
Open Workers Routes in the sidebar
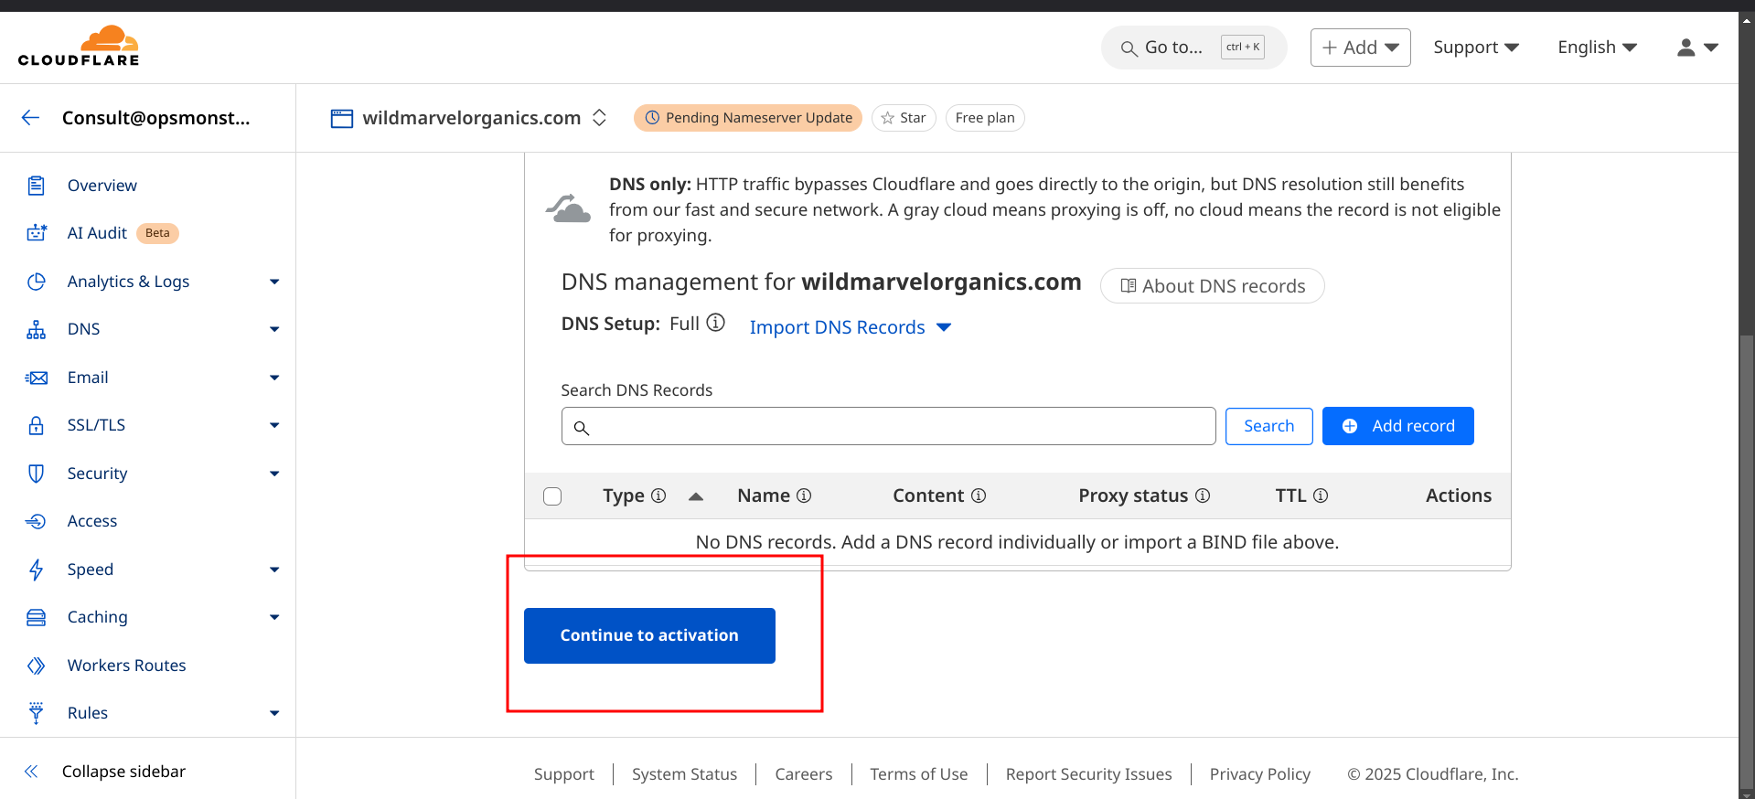126,666
